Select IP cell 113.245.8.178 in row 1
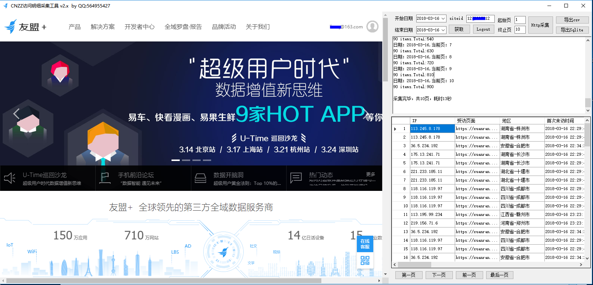This screenshot has height=285, width=593. (x=432, y=128)
